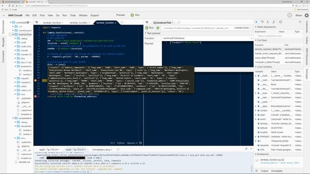This screenshot has height=174, width=310.
Task: Click the Step Into debugger icon
Action: 268,22
